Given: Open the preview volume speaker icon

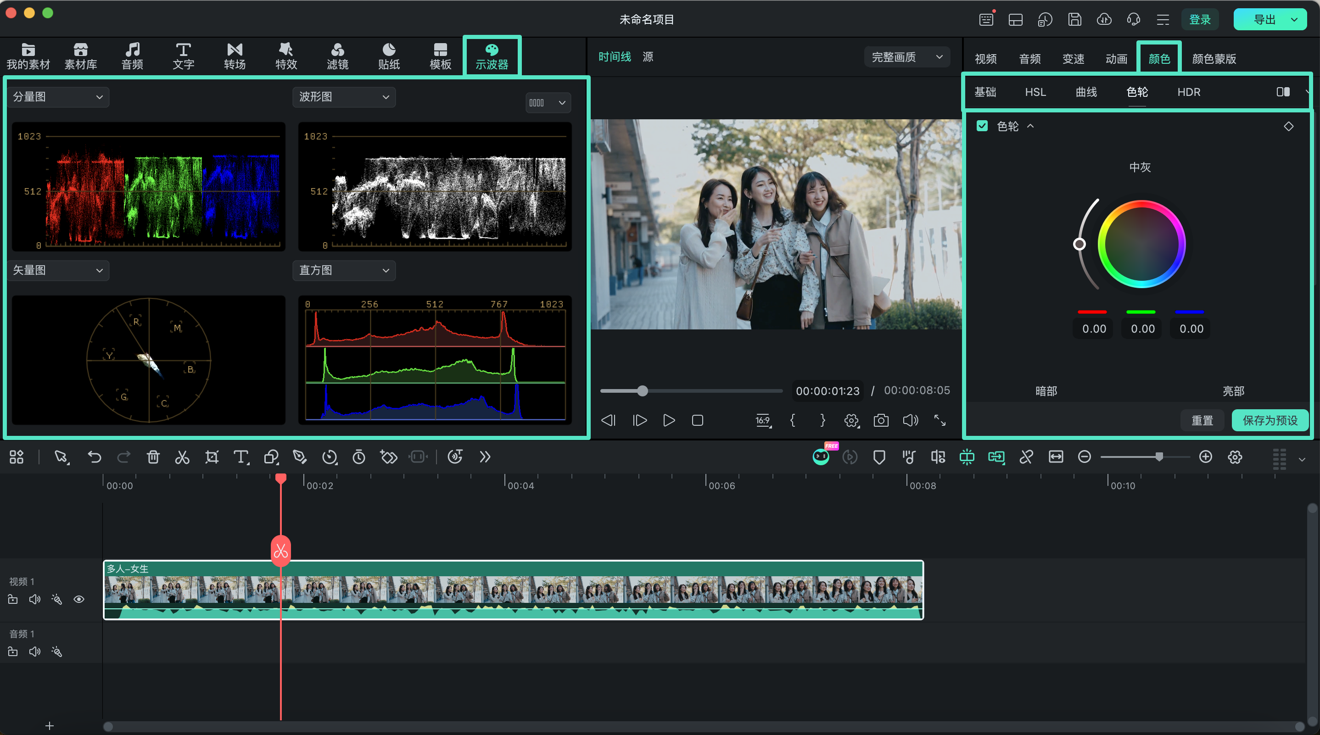Looking at the screenshot, I should pyautogui.click(x=910, y=421).
